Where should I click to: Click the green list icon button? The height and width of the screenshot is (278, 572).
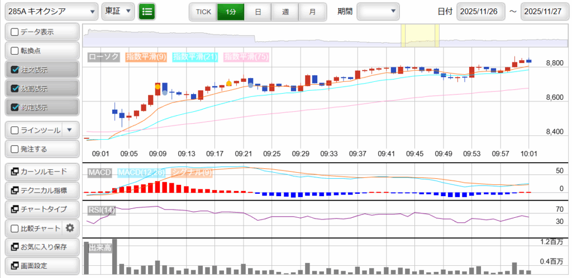pyautogui.click(x=147, y=11)
